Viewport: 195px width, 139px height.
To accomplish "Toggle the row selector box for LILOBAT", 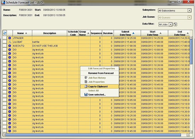I will [x=5, y=42].
